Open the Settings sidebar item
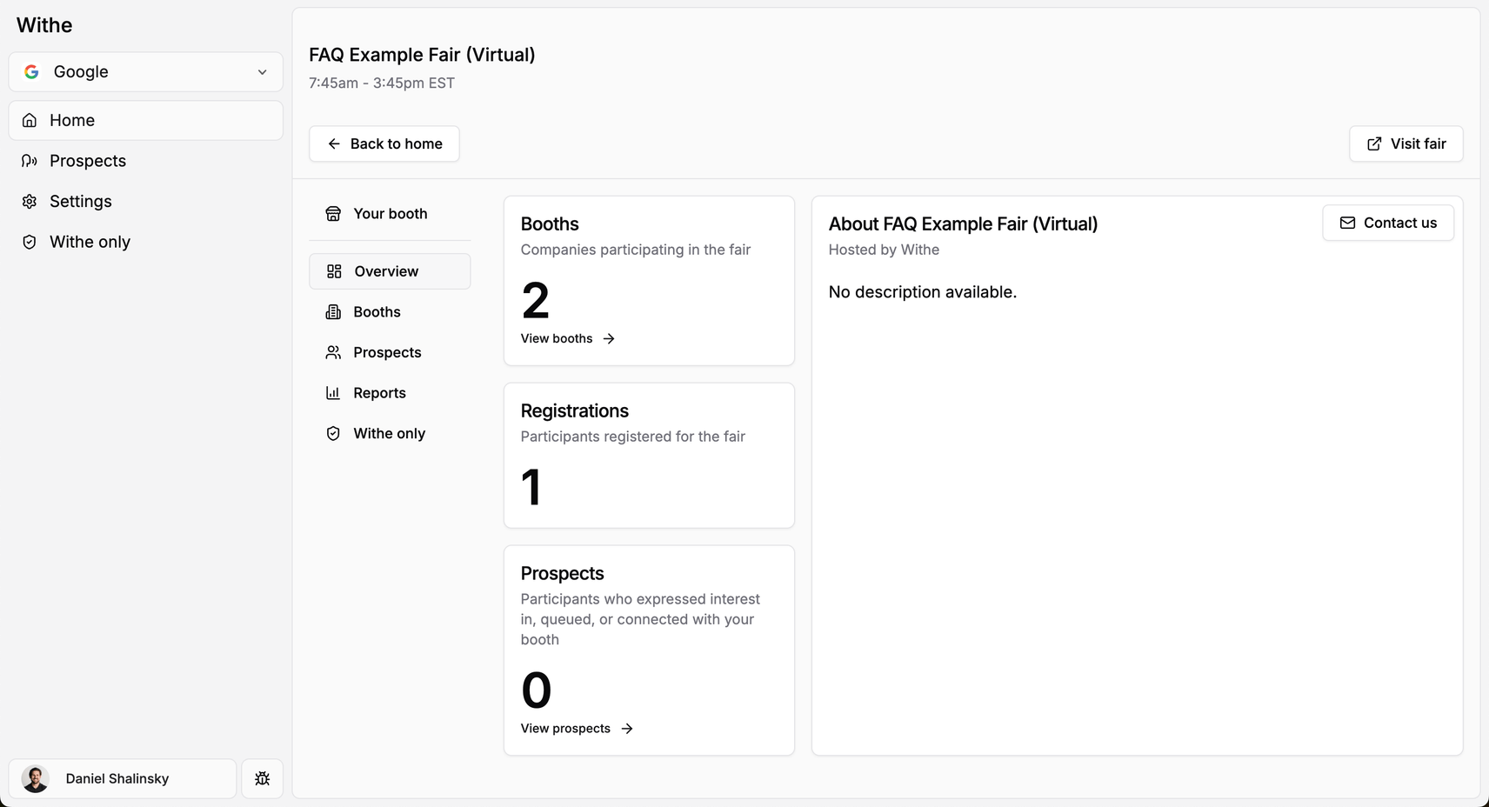Image resolution: width=1489 pixels, height=807 pixels. pos(146,202)
